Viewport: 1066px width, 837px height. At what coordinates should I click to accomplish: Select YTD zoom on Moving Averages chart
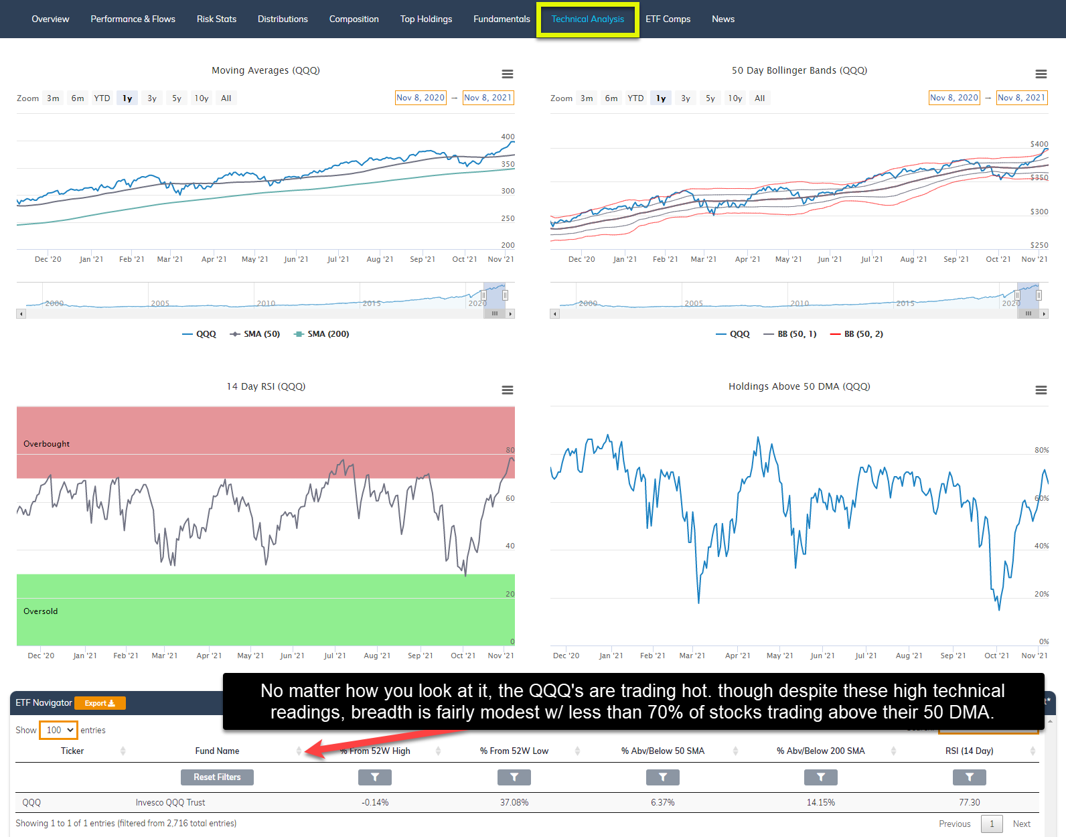coord(102,98)
